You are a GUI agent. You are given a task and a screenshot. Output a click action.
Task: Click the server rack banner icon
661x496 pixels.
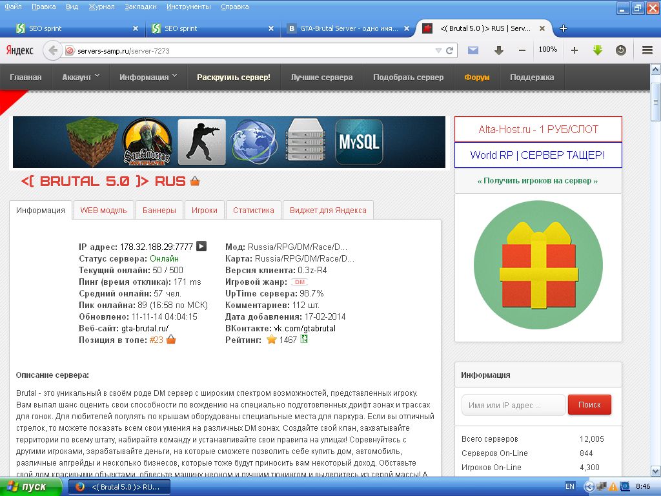pos(305,141)
